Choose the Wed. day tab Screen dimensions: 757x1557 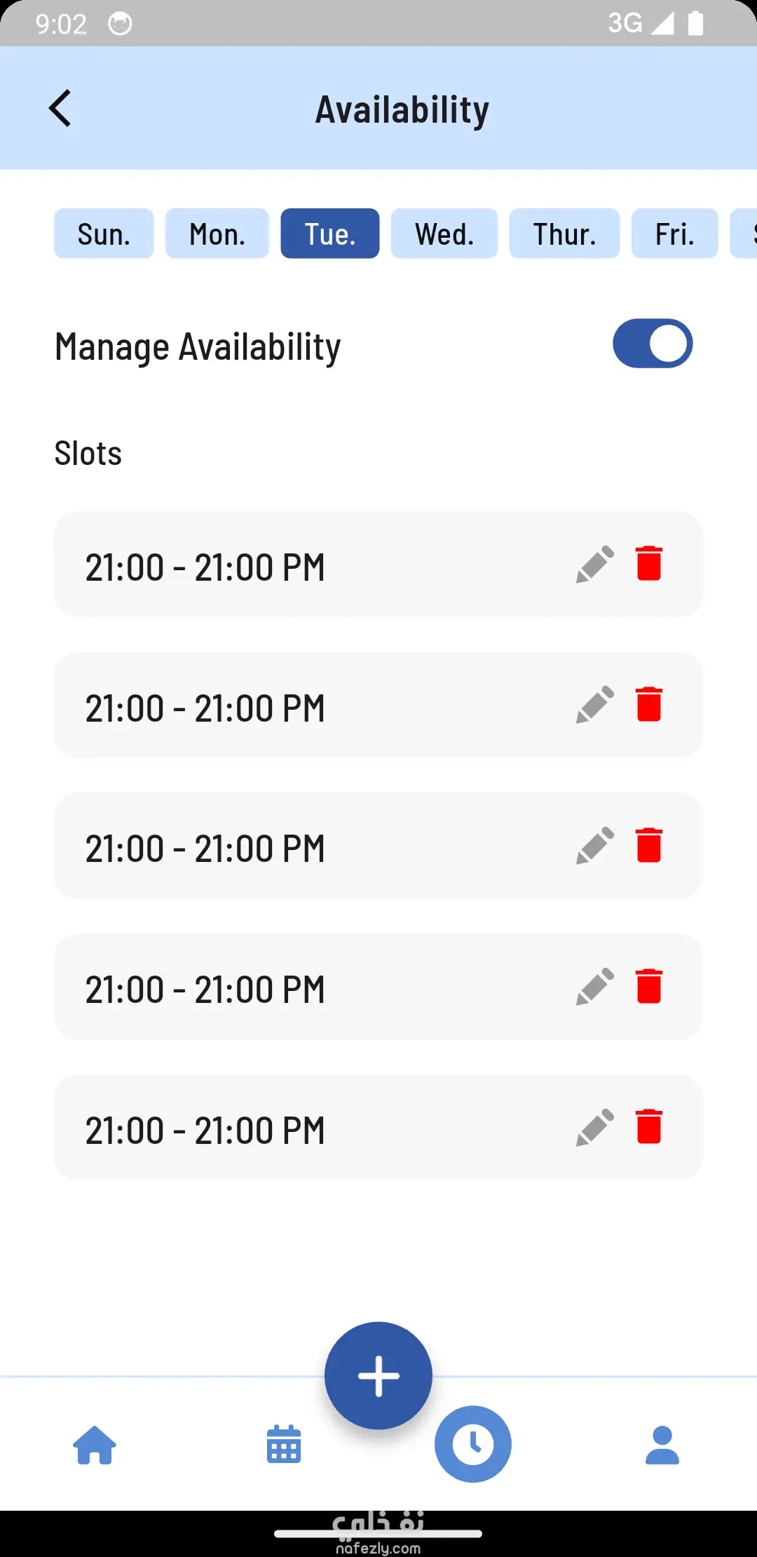click(444, 234)
